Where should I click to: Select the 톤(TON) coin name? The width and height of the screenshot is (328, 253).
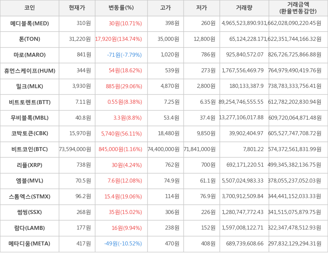(x=30, y=39)
